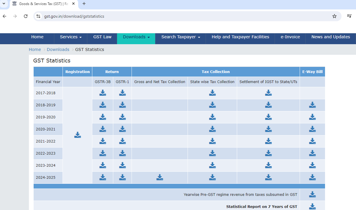Open a new browser tab
This screenshot has height=210, width=356.
click(84, 4)
